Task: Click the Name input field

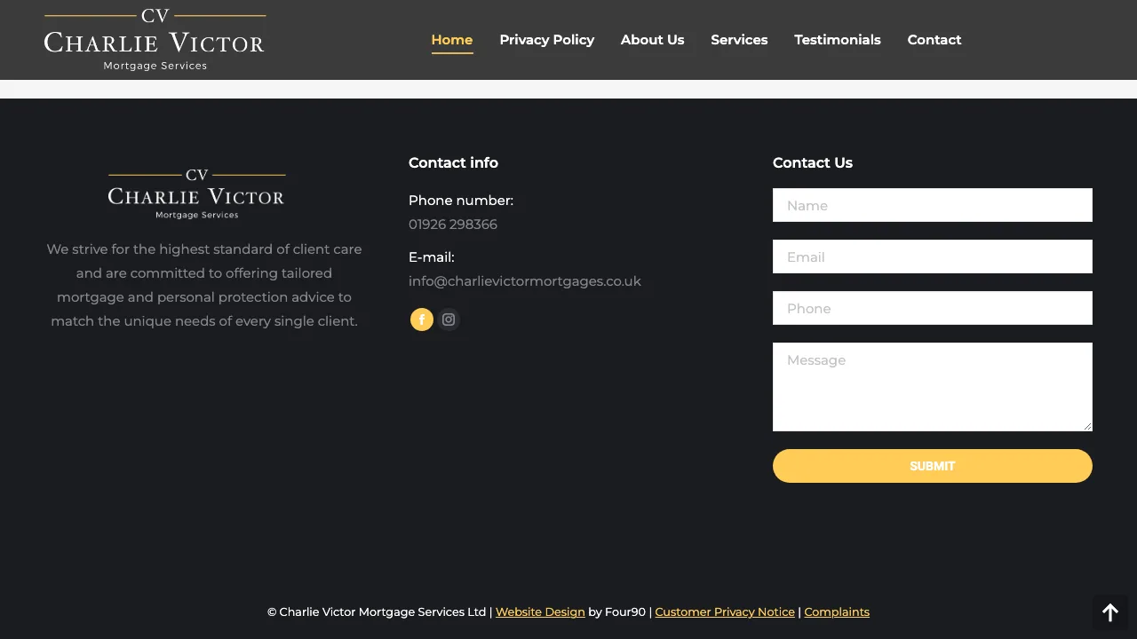Action: 932,205
